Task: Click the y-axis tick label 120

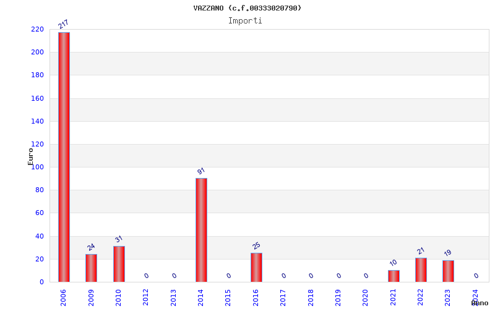Action: pyautogui.click(x=37, y=145)
